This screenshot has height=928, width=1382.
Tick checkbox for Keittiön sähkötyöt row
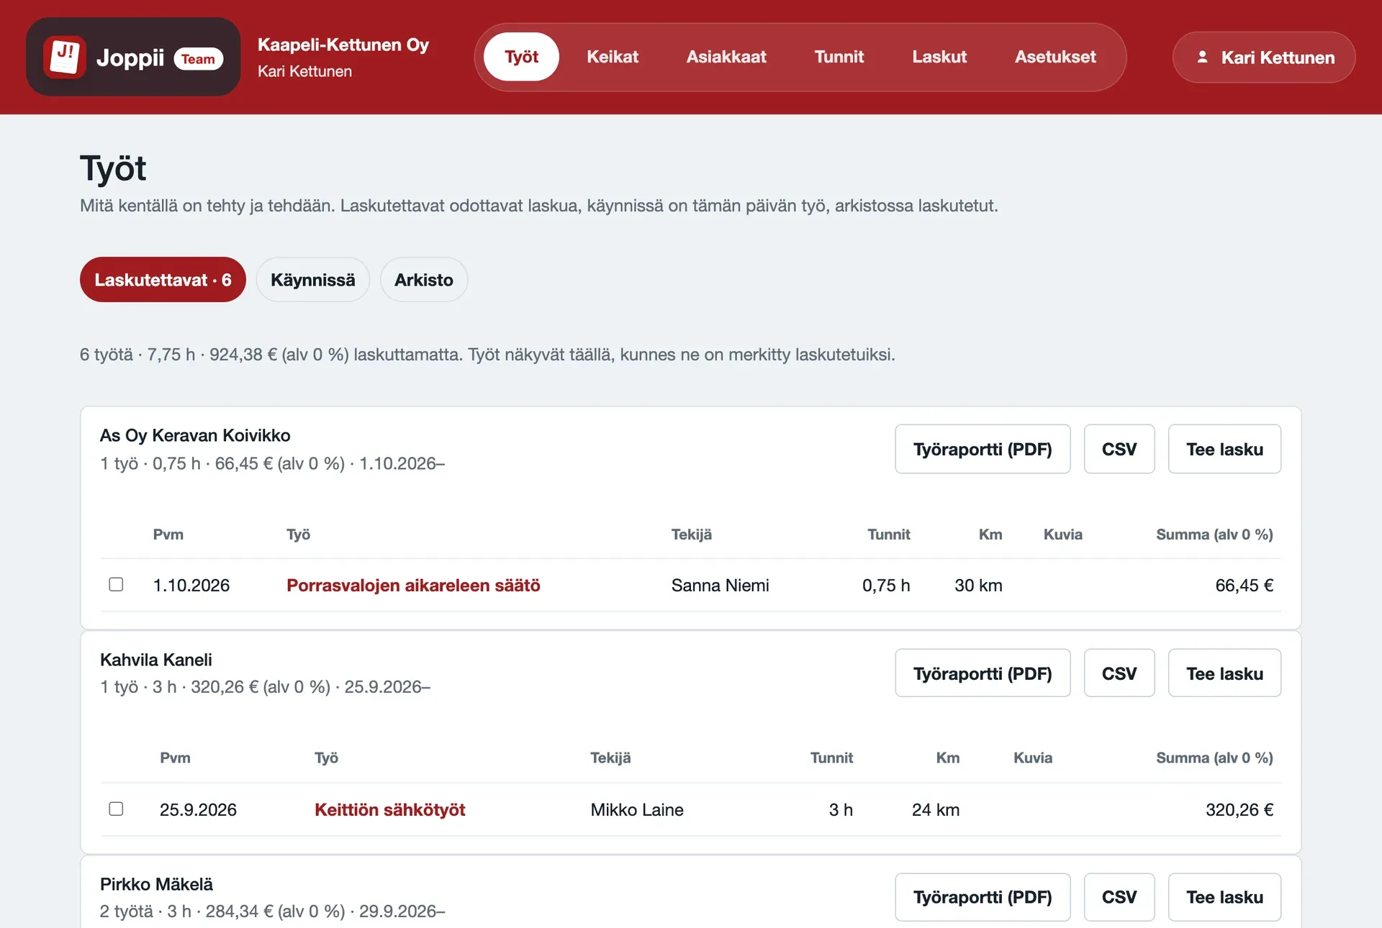point(116,809)
